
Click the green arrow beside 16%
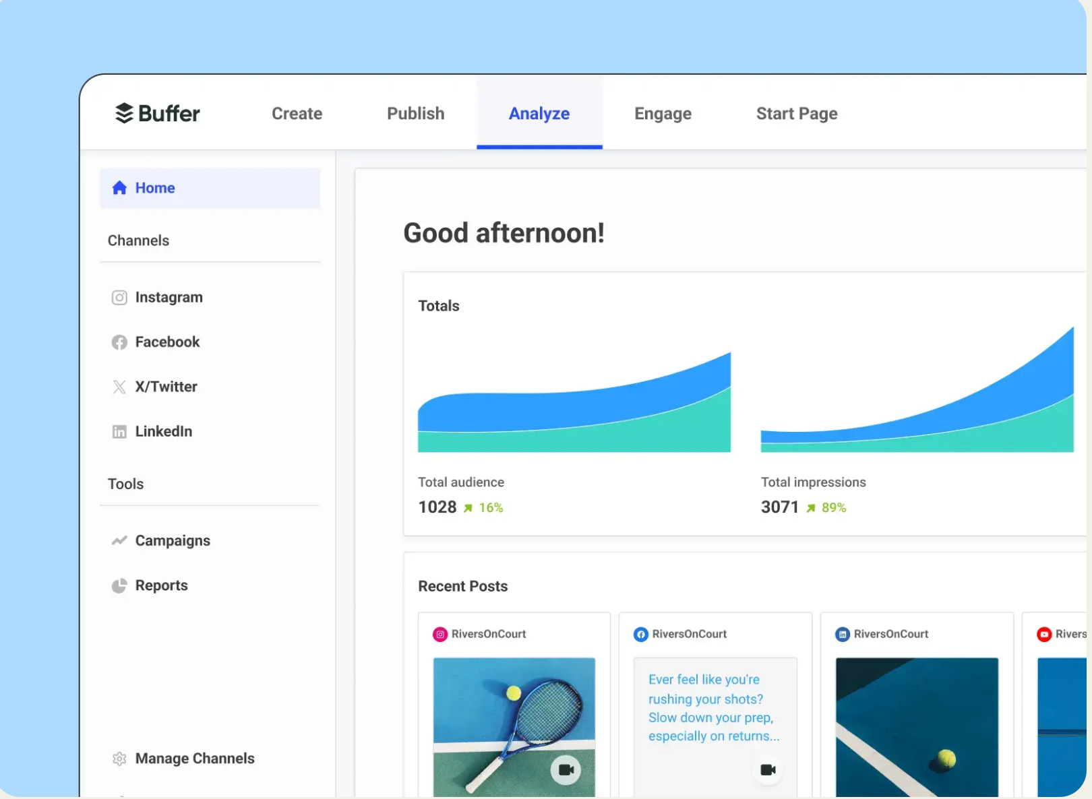[468, 508]
